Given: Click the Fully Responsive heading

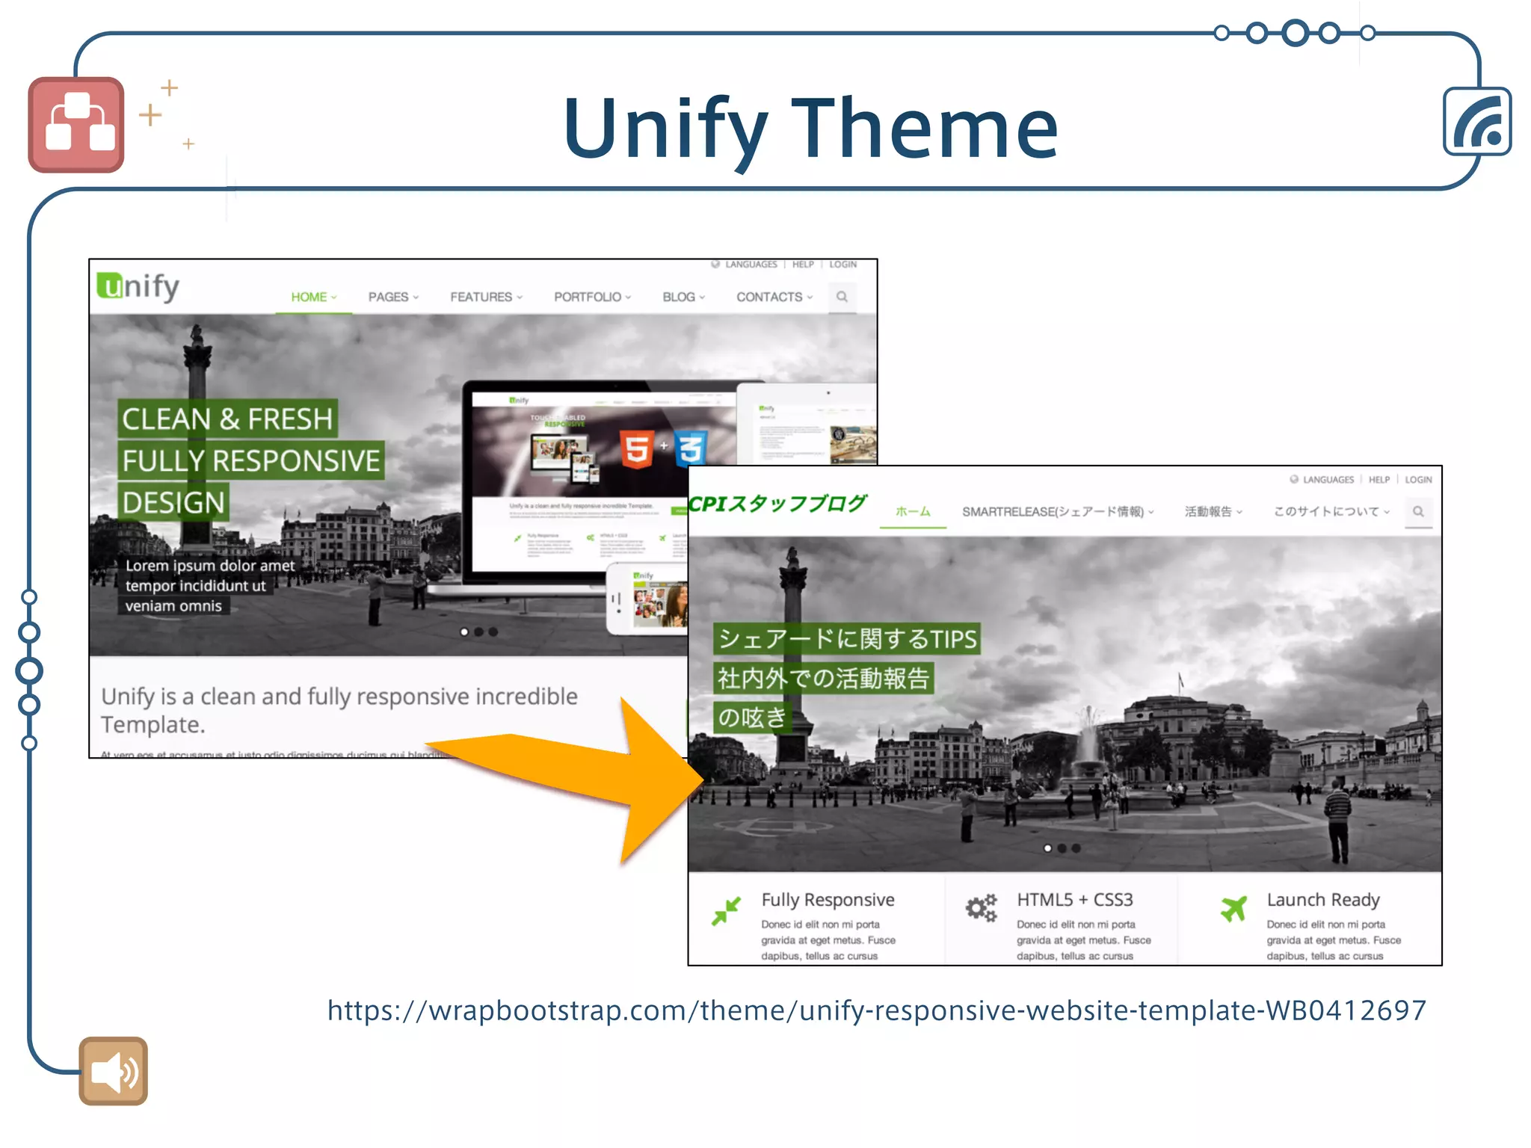Looking at the screenshot, I should 828,900.
